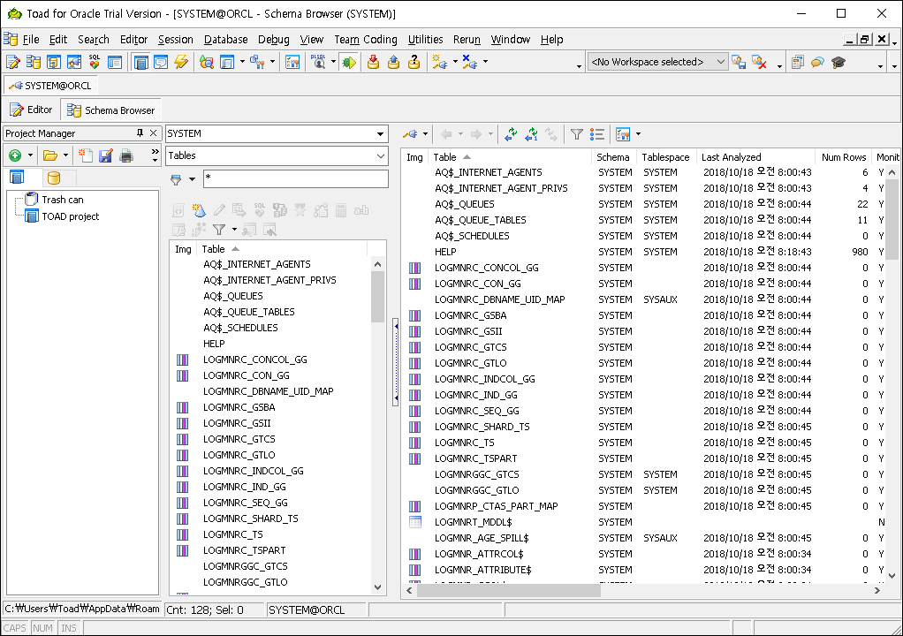Expand the SYSTEM schema dropdown

click(381, 134)
